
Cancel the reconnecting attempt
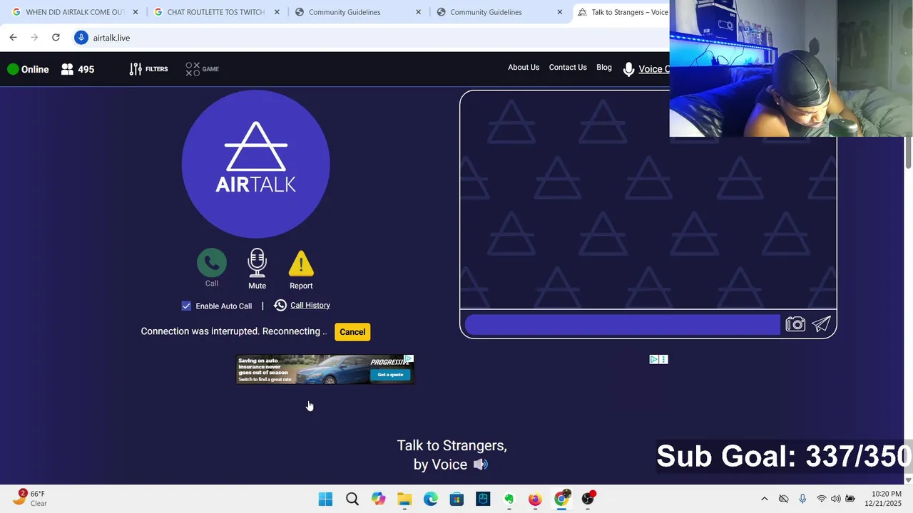click(x=352, y=332)
